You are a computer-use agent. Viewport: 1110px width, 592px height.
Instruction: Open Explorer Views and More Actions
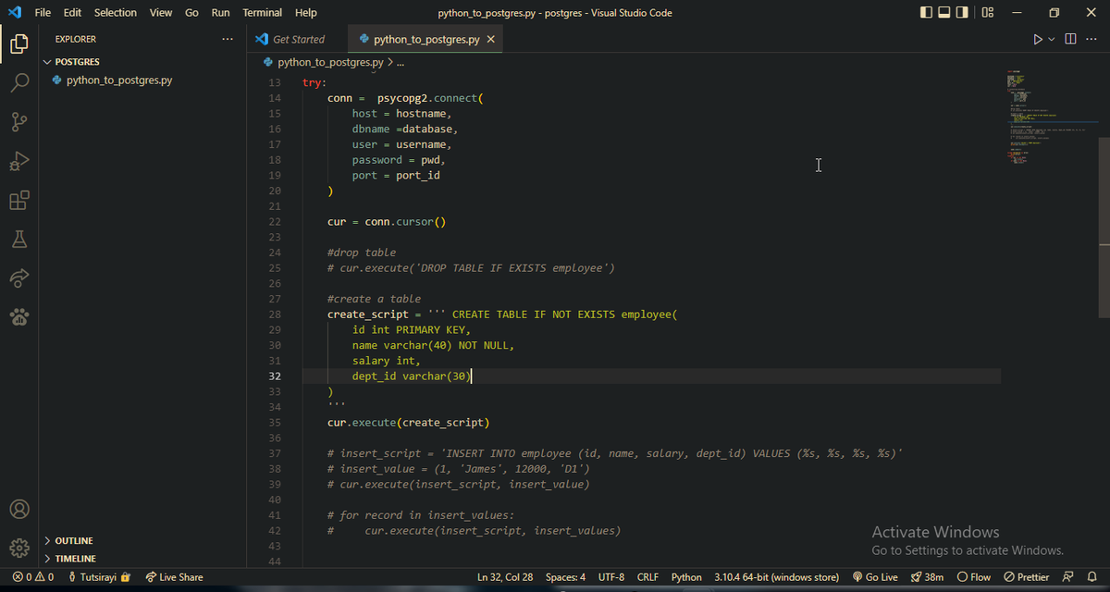pyautogui.click(x=228, y=39)
